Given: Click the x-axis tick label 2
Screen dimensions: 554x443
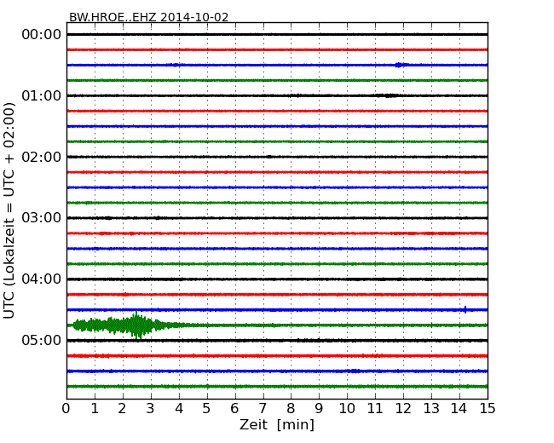Looking at the screenshot, I should point(122,409).
